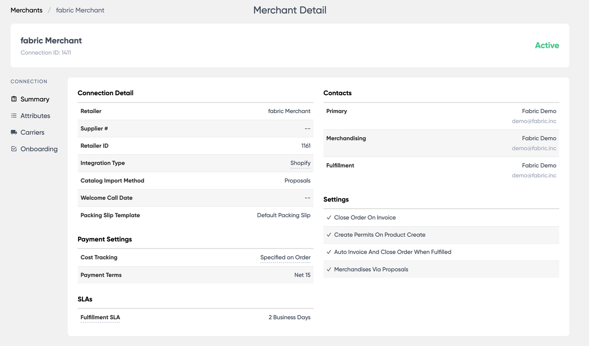Click the Welcome Call Date label
The image size is (589, 346).
[x=107, y=198]
